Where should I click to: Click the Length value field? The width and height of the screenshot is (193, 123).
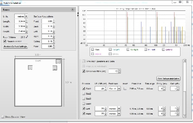[20, 21]
